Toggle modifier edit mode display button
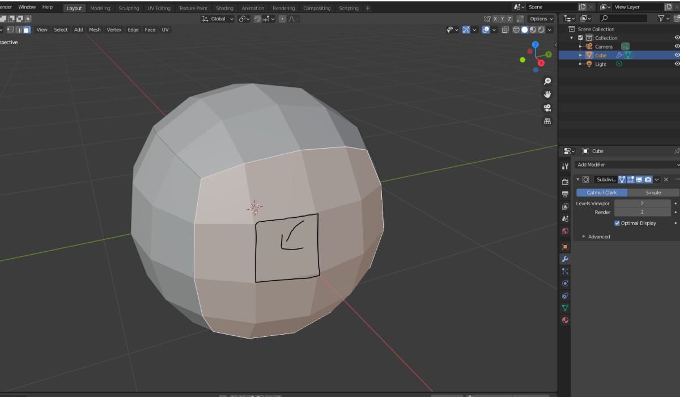Image resolution: width=680 pixels, height=397 pixels. pos(631,179)
